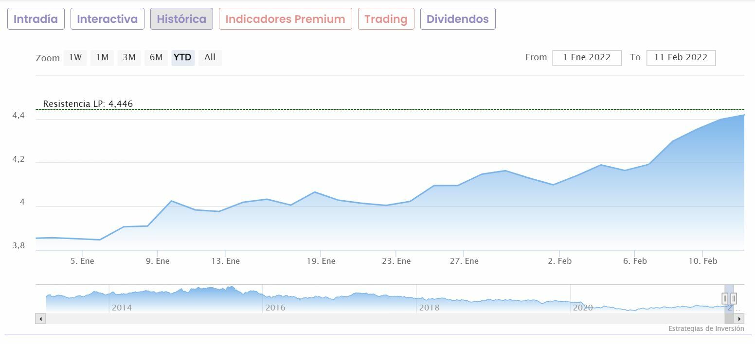Open the Intradía chart tab
Viewport: 755px width, 344px height.
(36, 19)
